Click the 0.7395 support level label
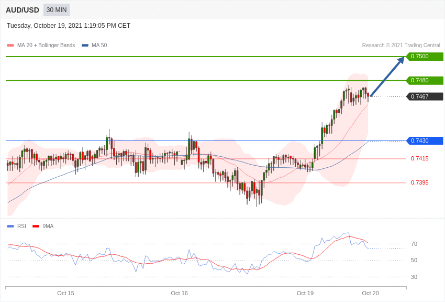 [x=420, y=182]
